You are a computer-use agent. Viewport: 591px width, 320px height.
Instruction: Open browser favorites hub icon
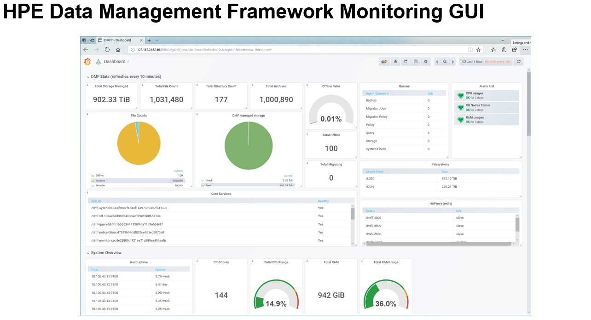[x=493, y=50]
